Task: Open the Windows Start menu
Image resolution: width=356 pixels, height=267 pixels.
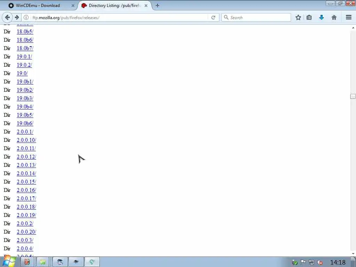Action: coord(9,261)
